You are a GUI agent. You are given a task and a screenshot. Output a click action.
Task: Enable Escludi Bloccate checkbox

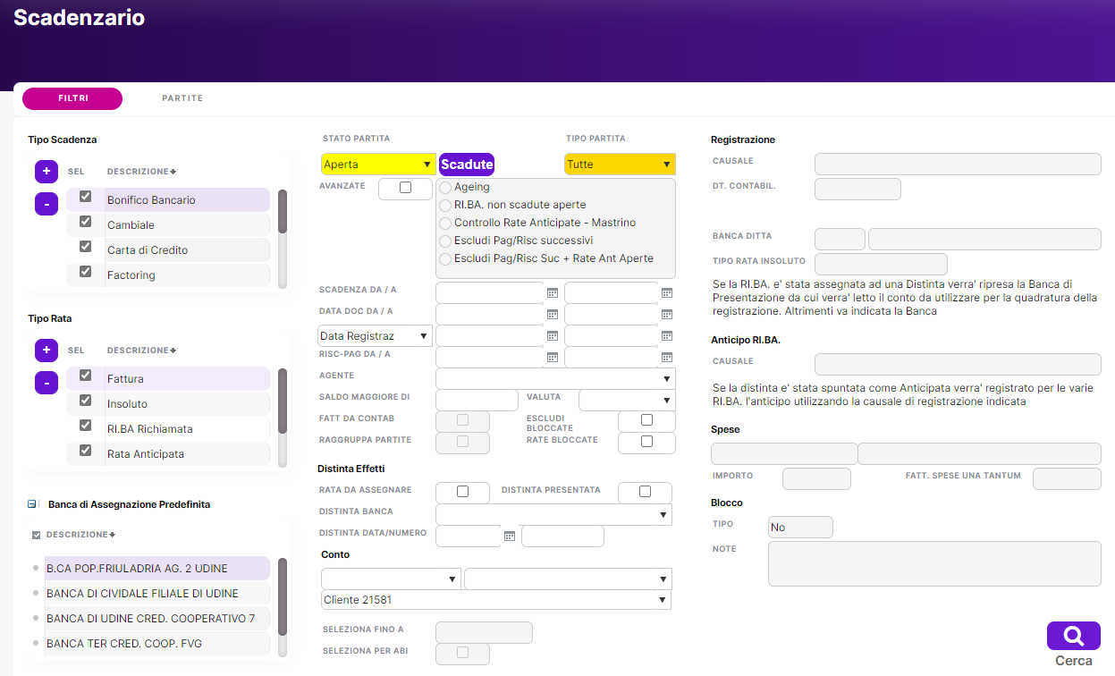pyautogui.click(x=646, y=420)
